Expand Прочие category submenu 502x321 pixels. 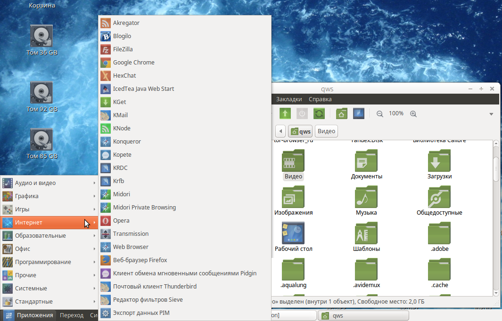pyautogui.click(x=49, y=275)
